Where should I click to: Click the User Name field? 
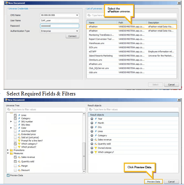pyautogui.click(x=60, y=21)
